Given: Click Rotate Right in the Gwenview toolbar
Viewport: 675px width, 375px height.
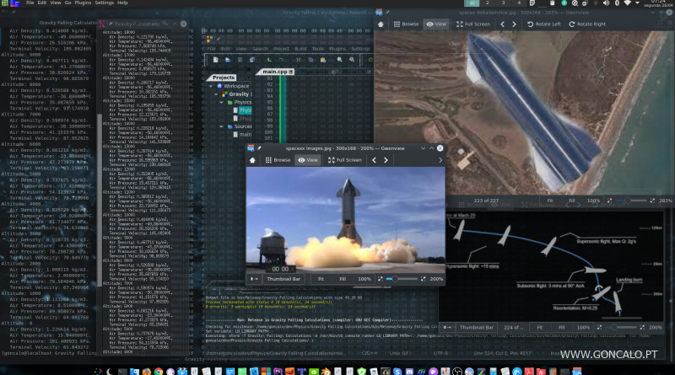Looking at the screenshot, I should coord(587,24).
